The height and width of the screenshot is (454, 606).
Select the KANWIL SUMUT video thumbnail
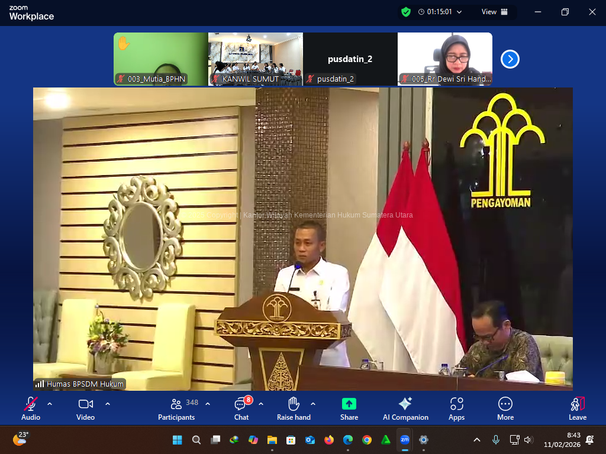[x=255, y=59]
